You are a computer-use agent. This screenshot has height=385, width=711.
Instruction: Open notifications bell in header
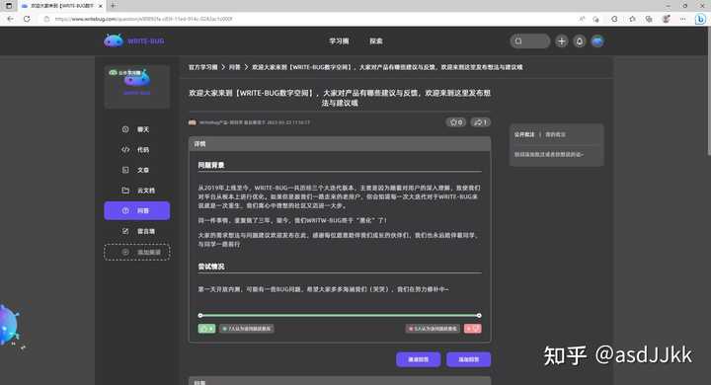tap(580, 41)
